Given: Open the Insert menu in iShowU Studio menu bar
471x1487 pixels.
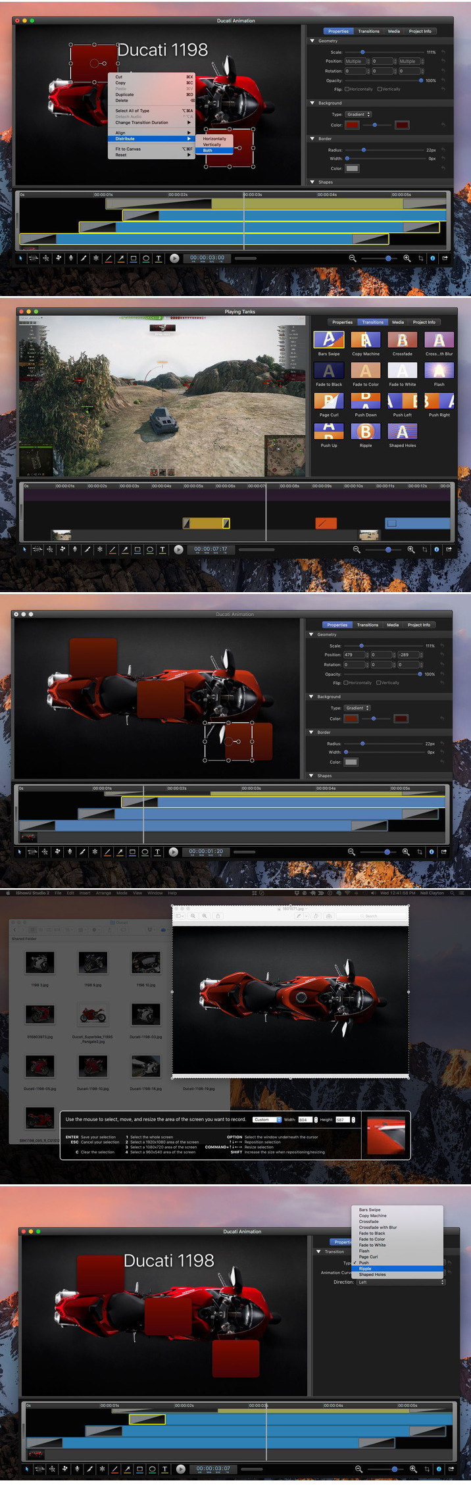Looking at the screenshot, I should (85, 893).
